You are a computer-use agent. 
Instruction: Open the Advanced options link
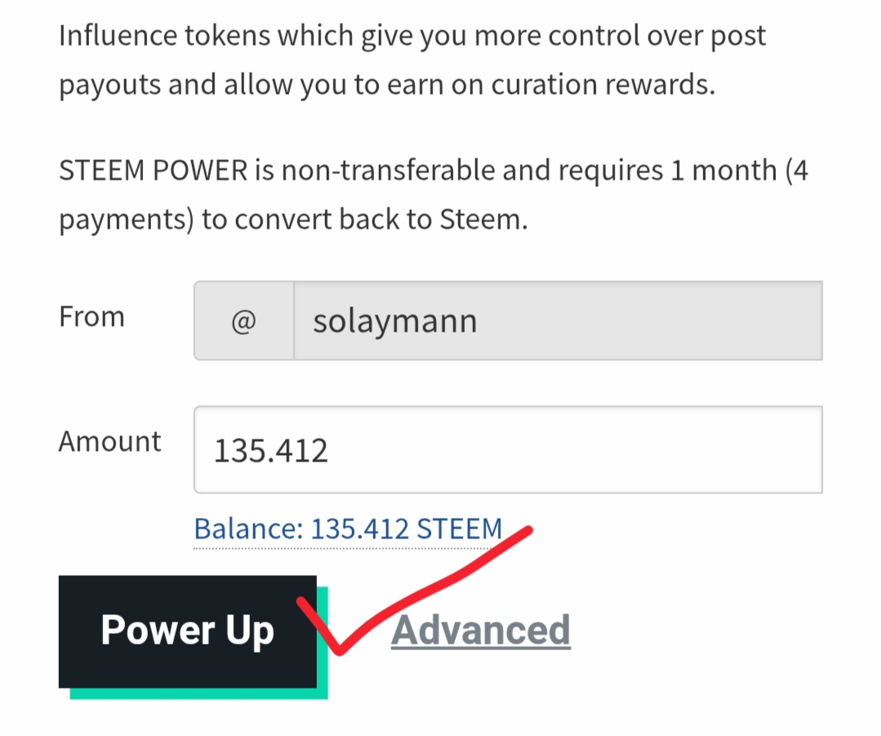coord(481,631)
